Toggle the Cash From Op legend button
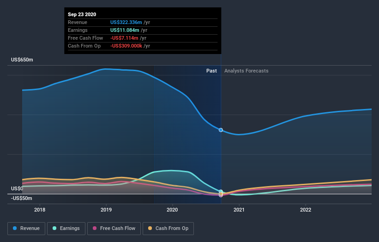Screen dimensions: 379x242 (168, 229)
